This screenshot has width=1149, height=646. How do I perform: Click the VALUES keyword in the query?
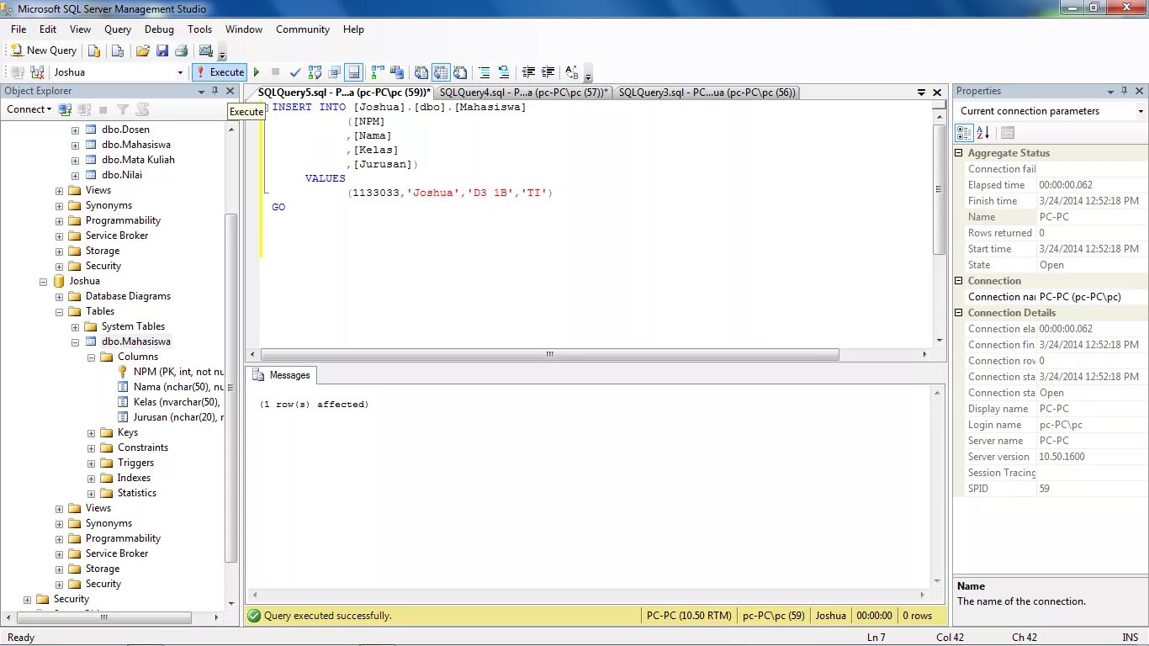325,178
